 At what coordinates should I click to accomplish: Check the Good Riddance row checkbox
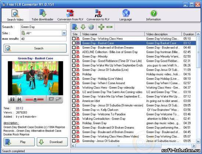tap(74, 61)
